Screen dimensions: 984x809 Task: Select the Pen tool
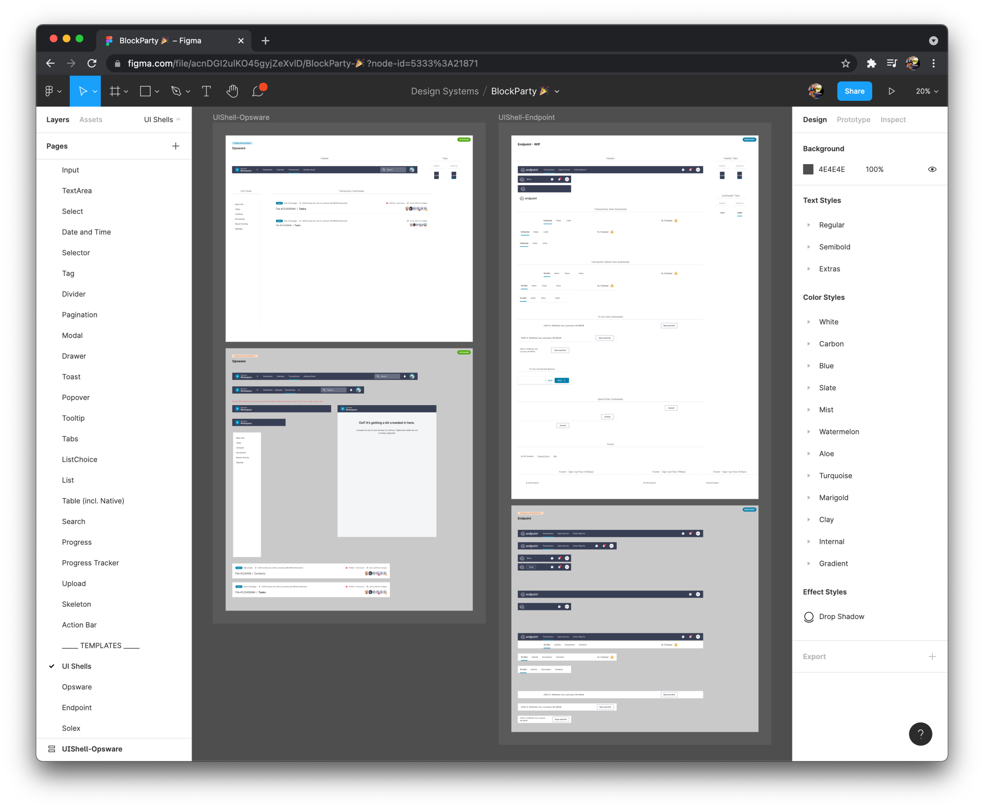click(x=176, y=91)
